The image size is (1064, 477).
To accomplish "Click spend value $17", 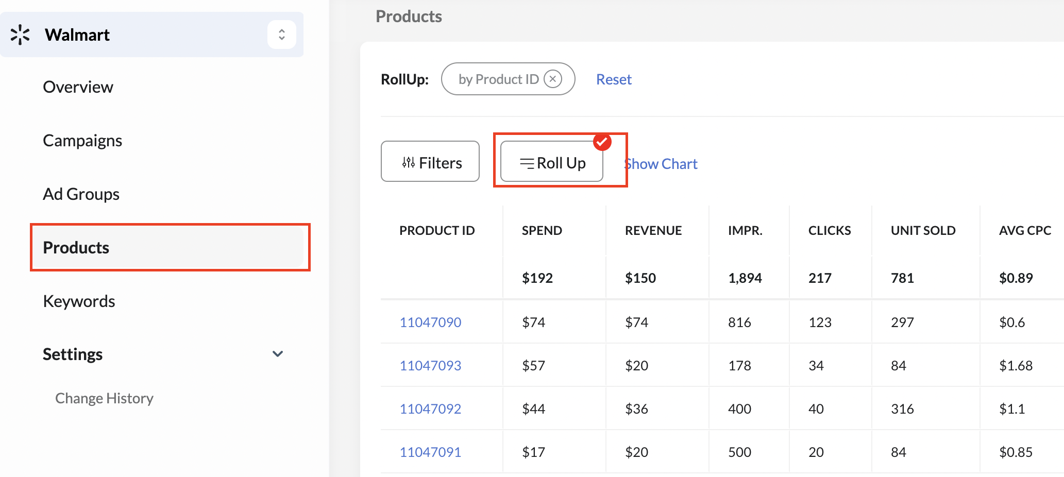I will point(534,452).
